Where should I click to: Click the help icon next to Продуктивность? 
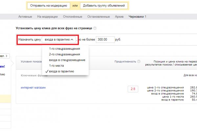tap(139, 61)
